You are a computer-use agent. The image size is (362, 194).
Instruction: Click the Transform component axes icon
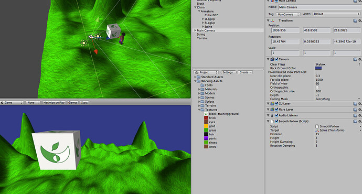click(x=272, y=20)
